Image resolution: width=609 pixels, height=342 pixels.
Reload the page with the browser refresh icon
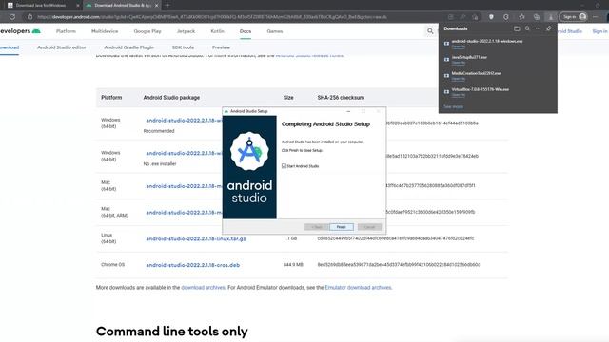(12, 17)
